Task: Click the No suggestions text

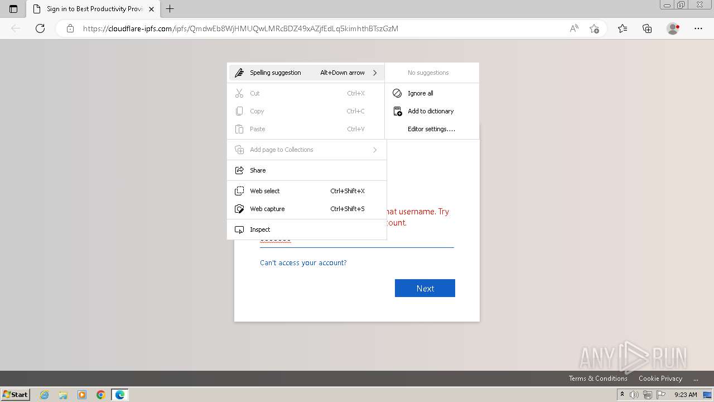Action: 428,73
